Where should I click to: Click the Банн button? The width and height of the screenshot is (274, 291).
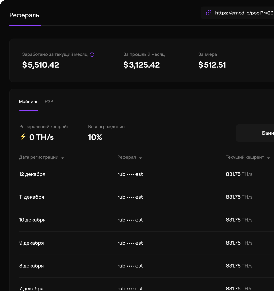pos(255,133)
